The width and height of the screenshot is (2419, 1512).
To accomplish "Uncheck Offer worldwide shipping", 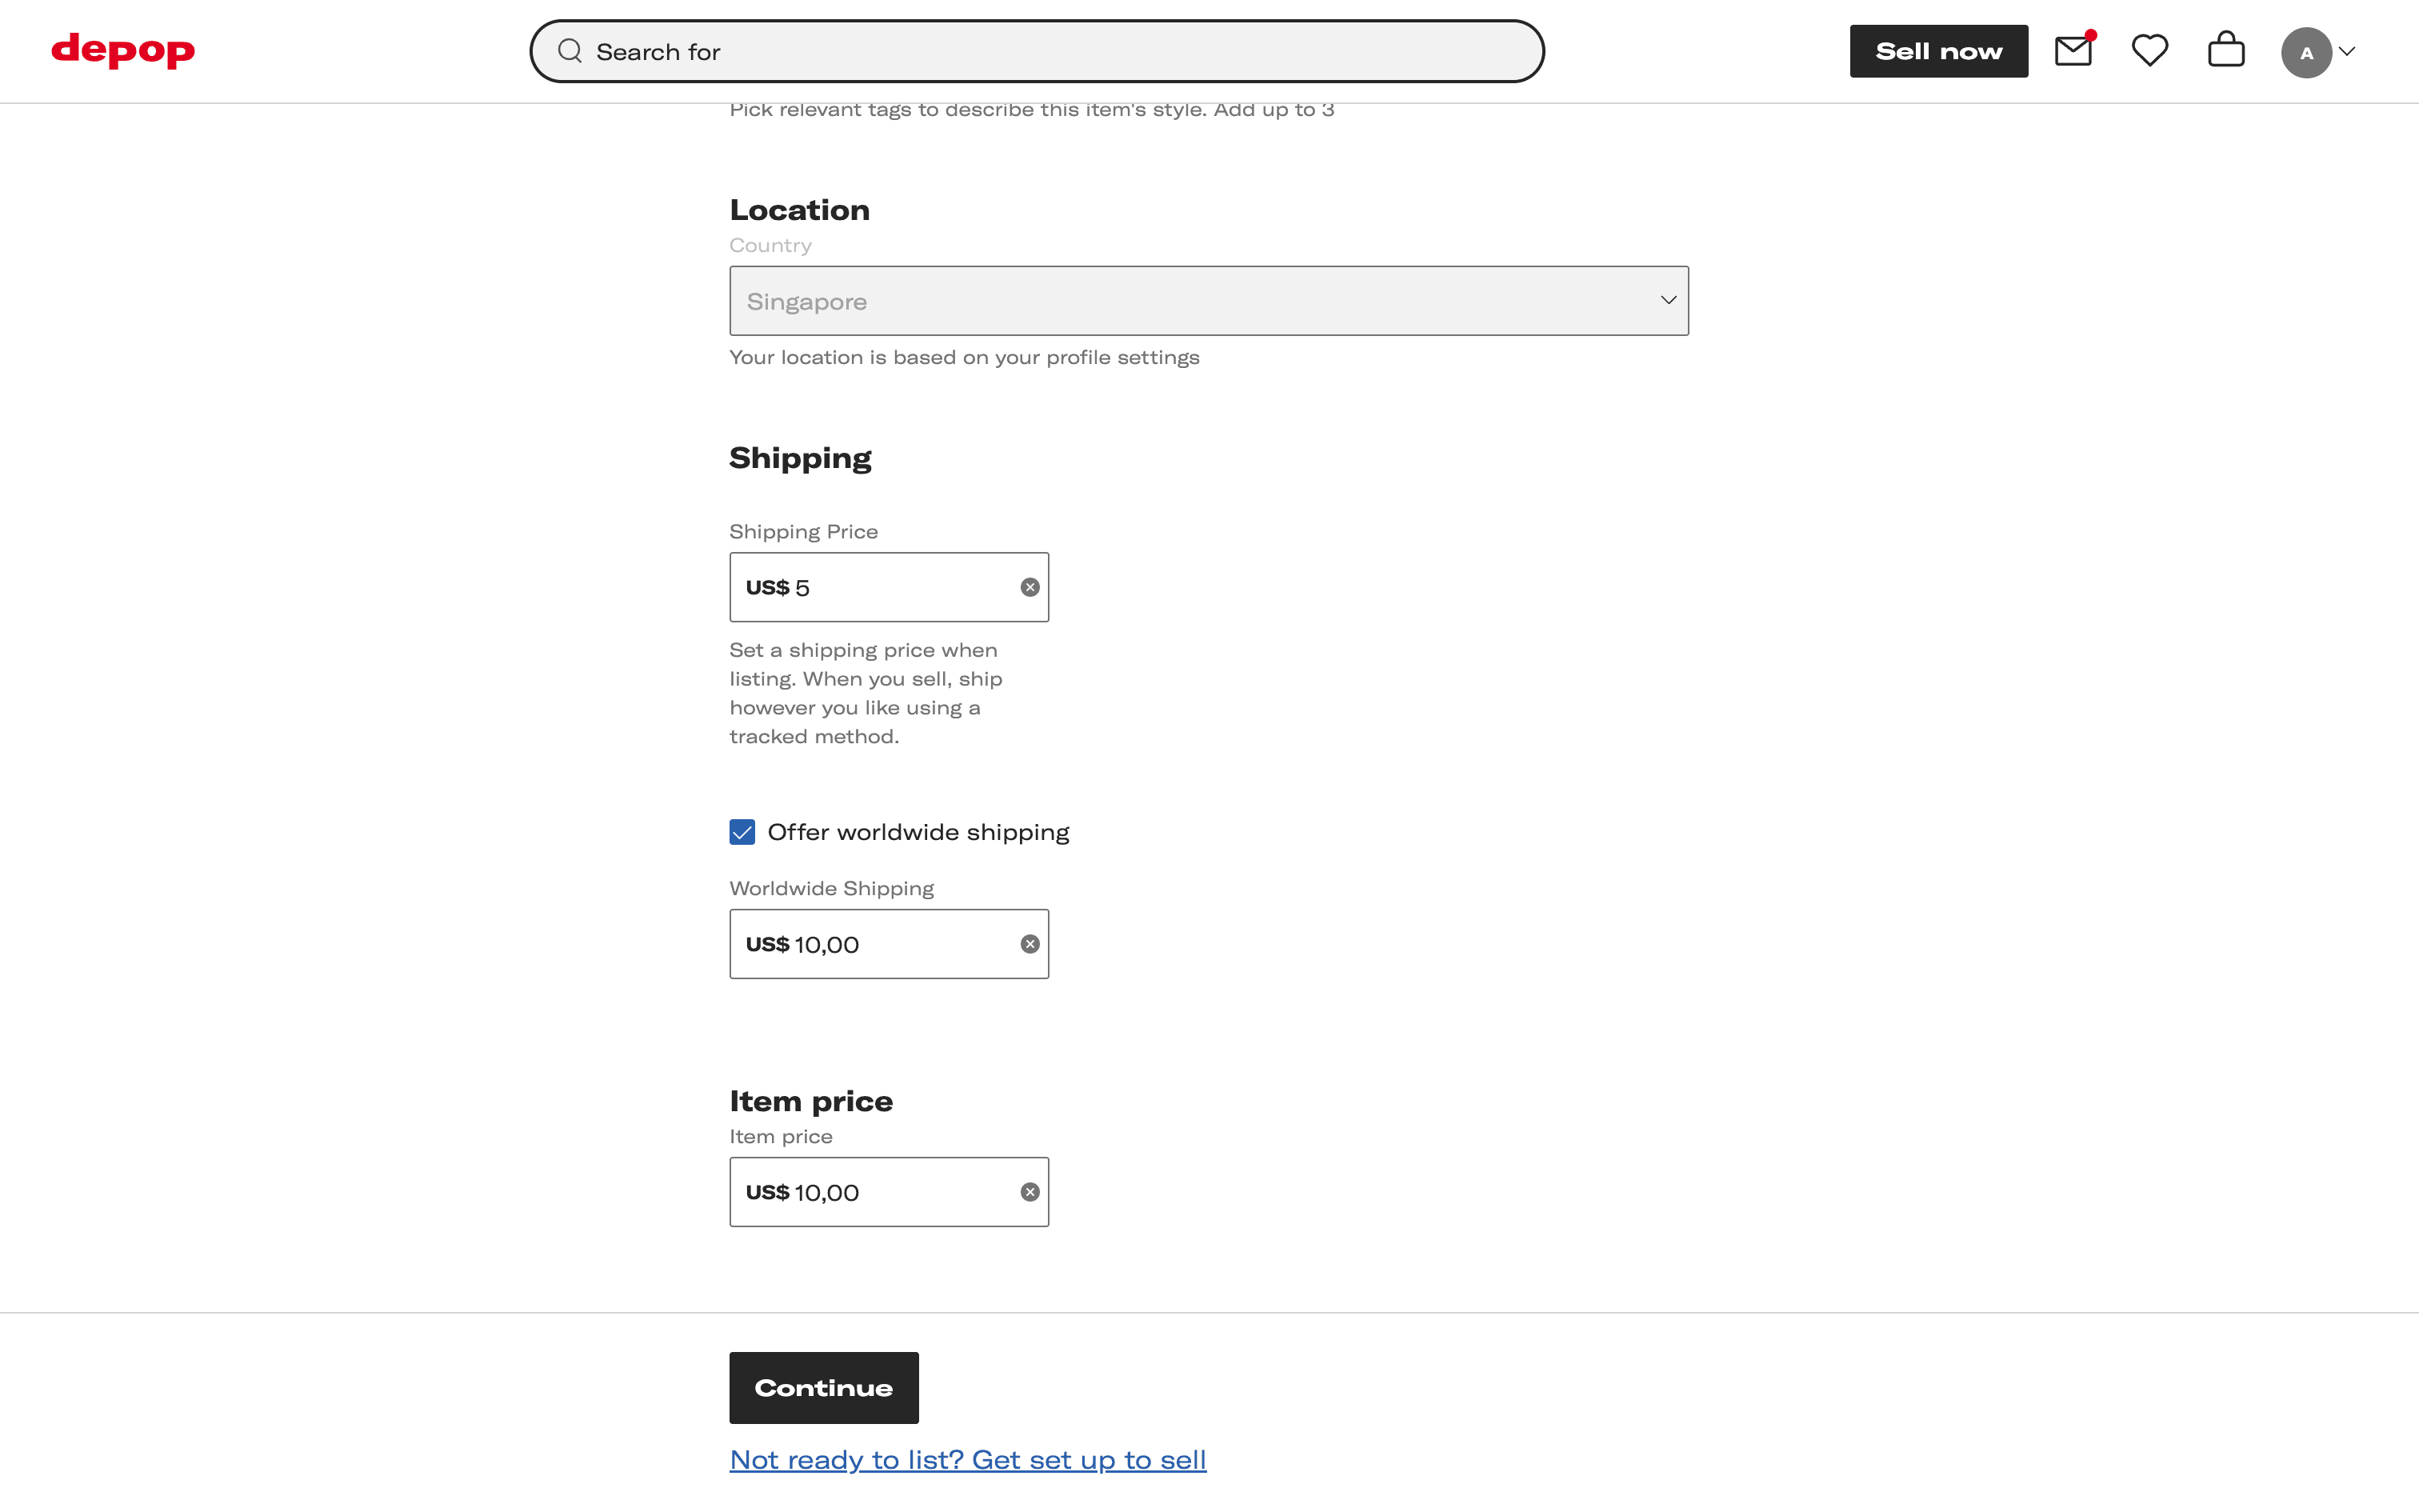I will click(742, 832).
